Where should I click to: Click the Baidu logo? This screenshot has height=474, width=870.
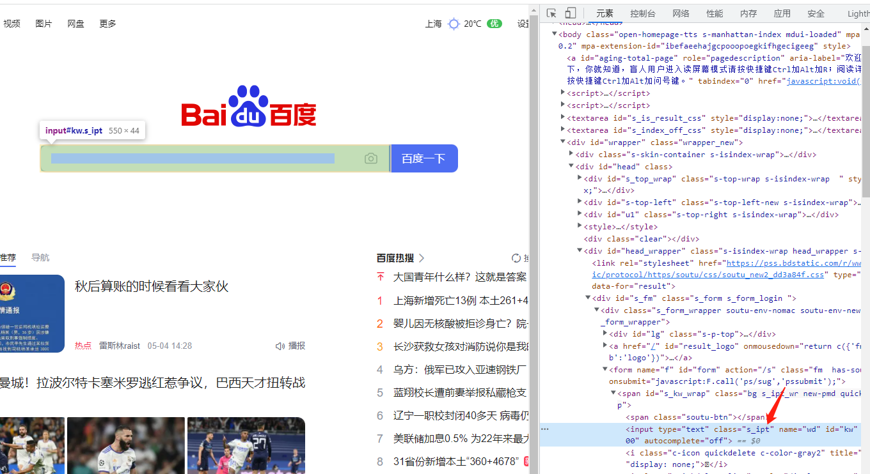pyautogui.click(x=249, y=106)
